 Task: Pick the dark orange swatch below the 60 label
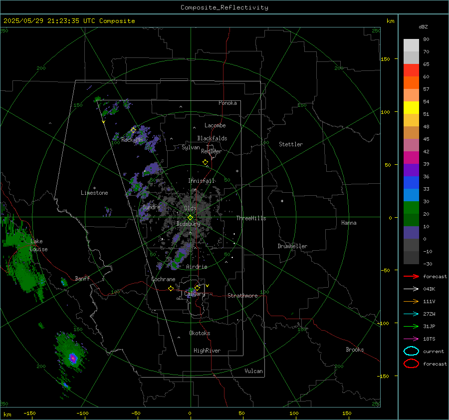411,83
